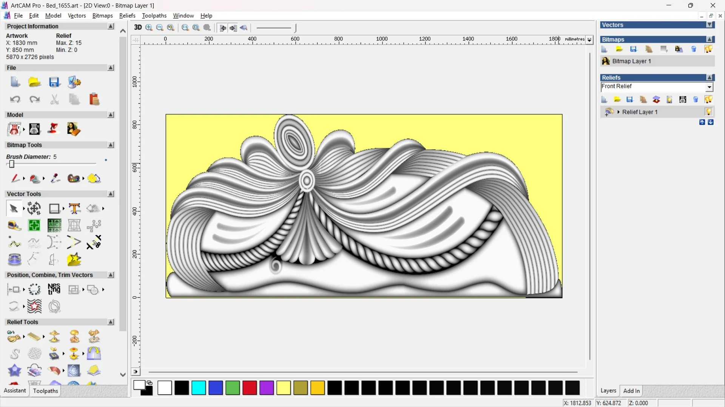Click the paste clipboard icon

[94, 99]
